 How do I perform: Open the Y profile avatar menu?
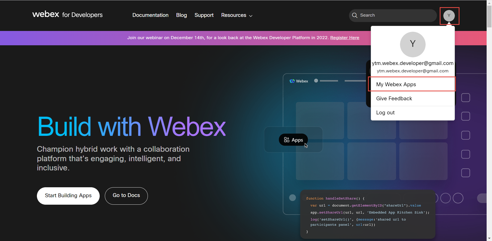(449, 16)
